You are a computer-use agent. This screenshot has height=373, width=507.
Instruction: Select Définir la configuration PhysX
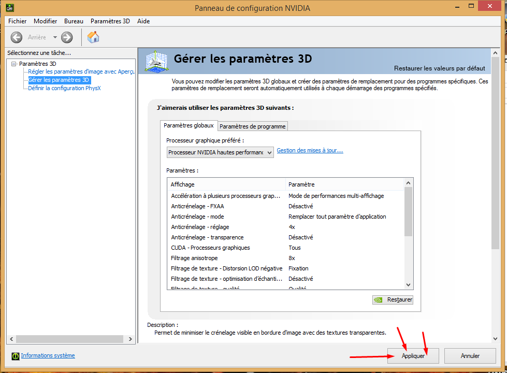tap(64, 88)
